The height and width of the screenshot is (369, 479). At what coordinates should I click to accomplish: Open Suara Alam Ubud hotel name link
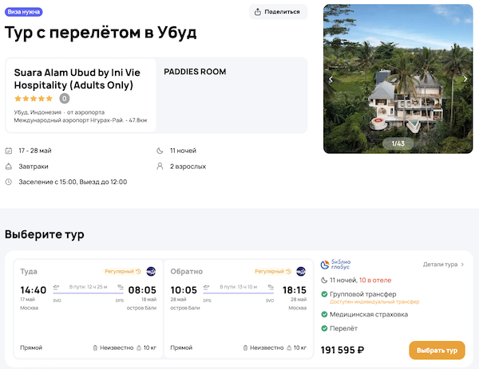tap(73, 78)
